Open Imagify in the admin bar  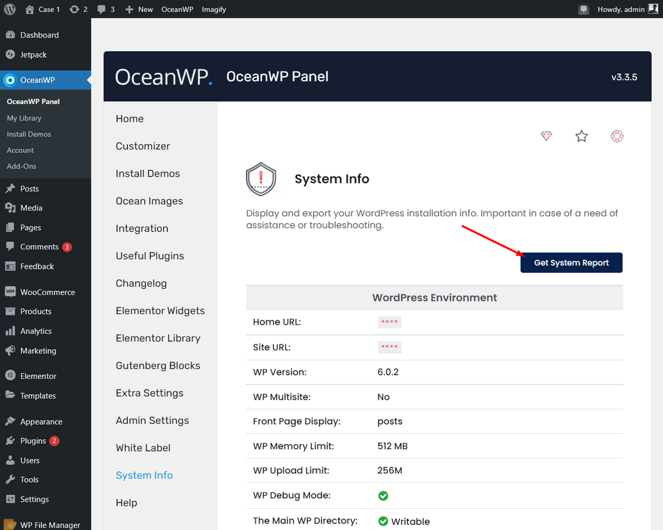pyautogui.click(x=213, y=9)
